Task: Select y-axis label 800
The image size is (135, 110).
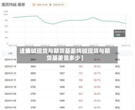Action: 6,20
